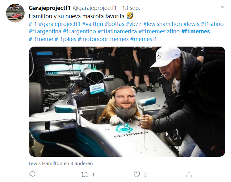Like the tweet with the heart icon
Image resolution: width=231 pixels, height=182 pixels.
(137, 175)
